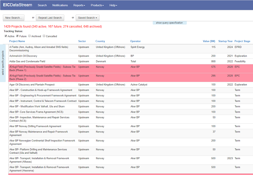The height and width of the screenshot is (175, 253).
Task: Select Aker BP Modification Work Valhall project
Action: click(x=131, y=106)
